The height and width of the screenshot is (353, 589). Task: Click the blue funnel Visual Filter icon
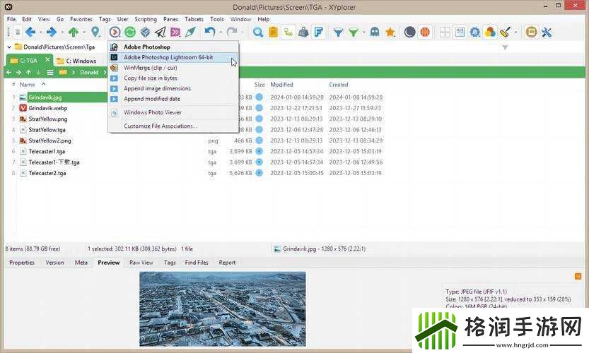tap(338, 32)
